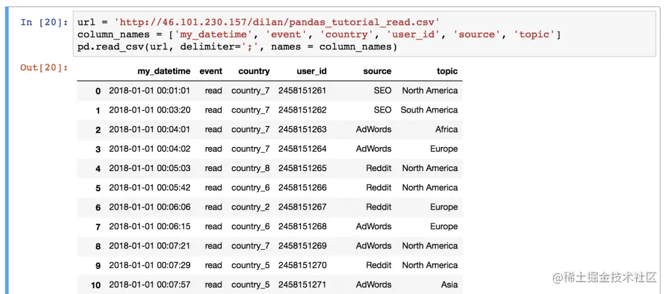Select datetime 2018-01-01 00:07:21
The image size is (667, 294).
point(150,246)
